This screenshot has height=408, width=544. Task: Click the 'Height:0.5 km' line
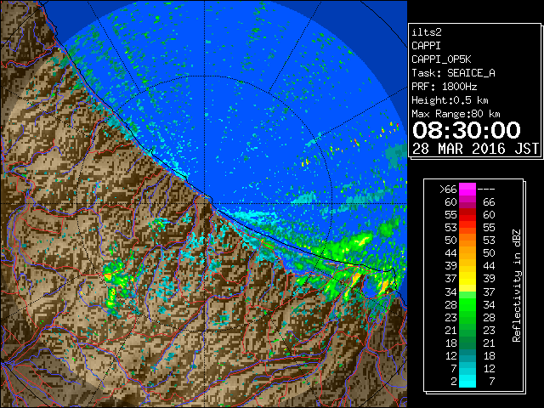[450, 100]
